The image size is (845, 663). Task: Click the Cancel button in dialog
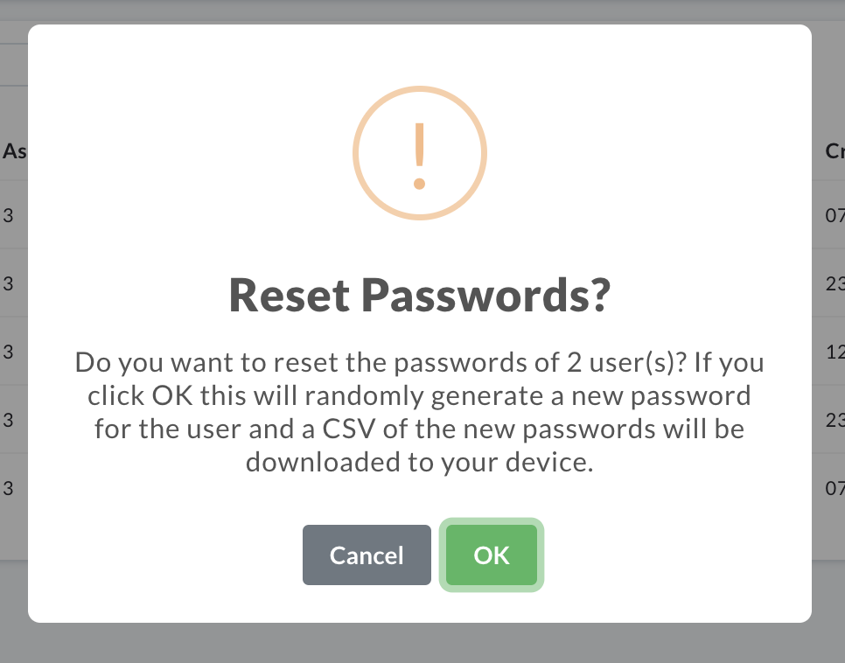[x=367, y=555]
